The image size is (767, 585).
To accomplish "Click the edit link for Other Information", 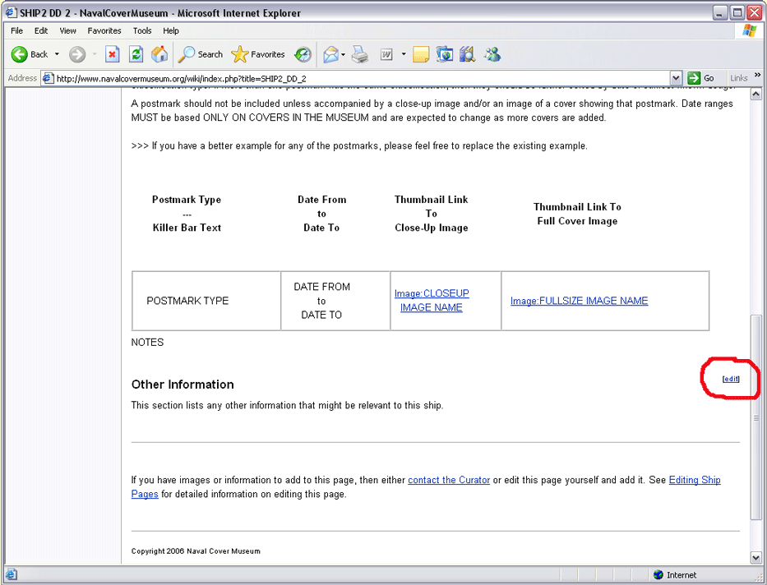I will pyautogui.click(x=730, y=379).
